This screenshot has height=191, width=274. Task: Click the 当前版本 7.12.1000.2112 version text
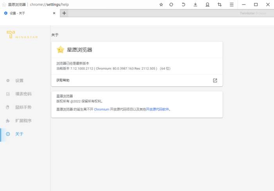113,69
